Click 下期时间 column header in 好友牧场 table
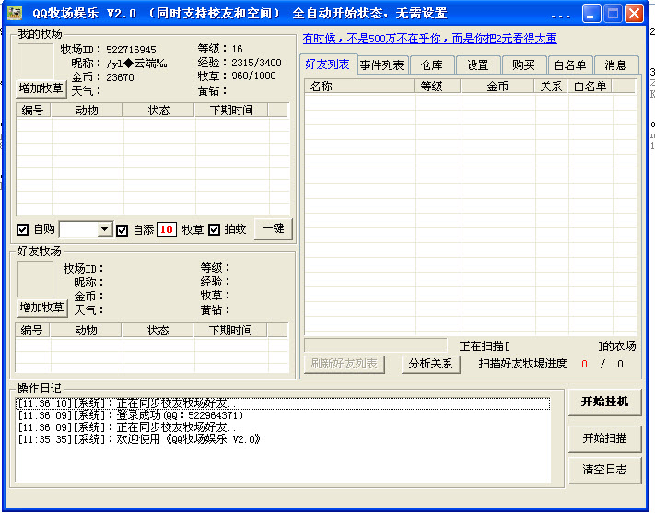Viewport: 655px width, 513px height. coord(230,331)
